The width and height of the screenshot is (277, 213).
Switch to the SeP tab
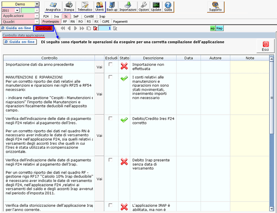click(x=76, y=16)
